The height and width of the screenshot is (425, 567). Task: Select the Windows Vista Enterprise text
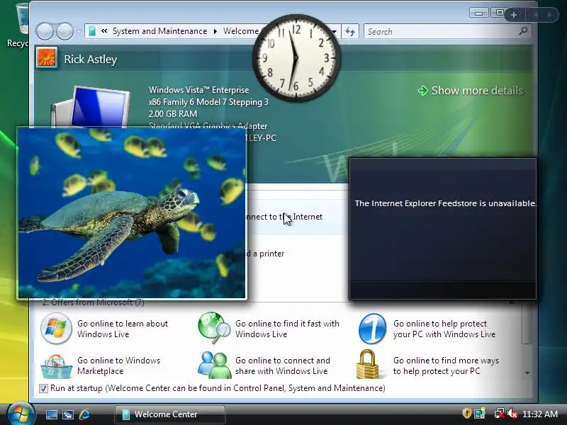click(199, 90)
